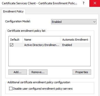Click the Add... button
100x96 pixels.
18,72
